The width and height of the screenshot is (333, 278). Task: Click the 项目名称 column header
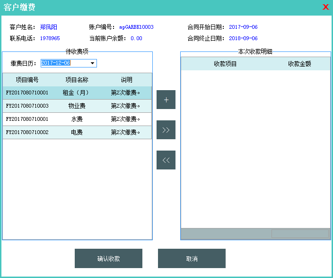[x=77, y=80]
